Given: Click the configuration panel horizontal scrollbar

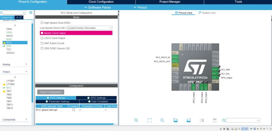Looking at the screenshot, I should [x=75, y=124].
